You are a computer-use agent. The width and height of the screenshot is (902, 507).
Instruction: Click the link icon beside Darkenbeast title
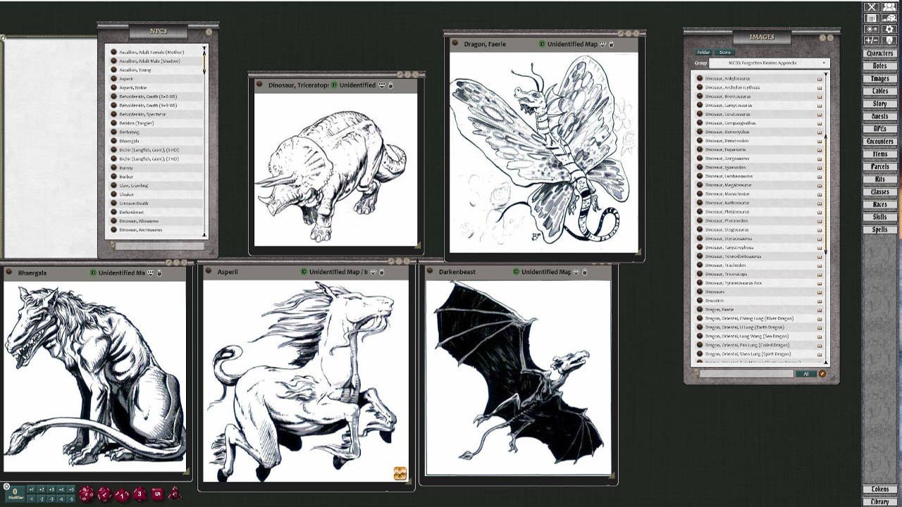click(x=430, y=272)
